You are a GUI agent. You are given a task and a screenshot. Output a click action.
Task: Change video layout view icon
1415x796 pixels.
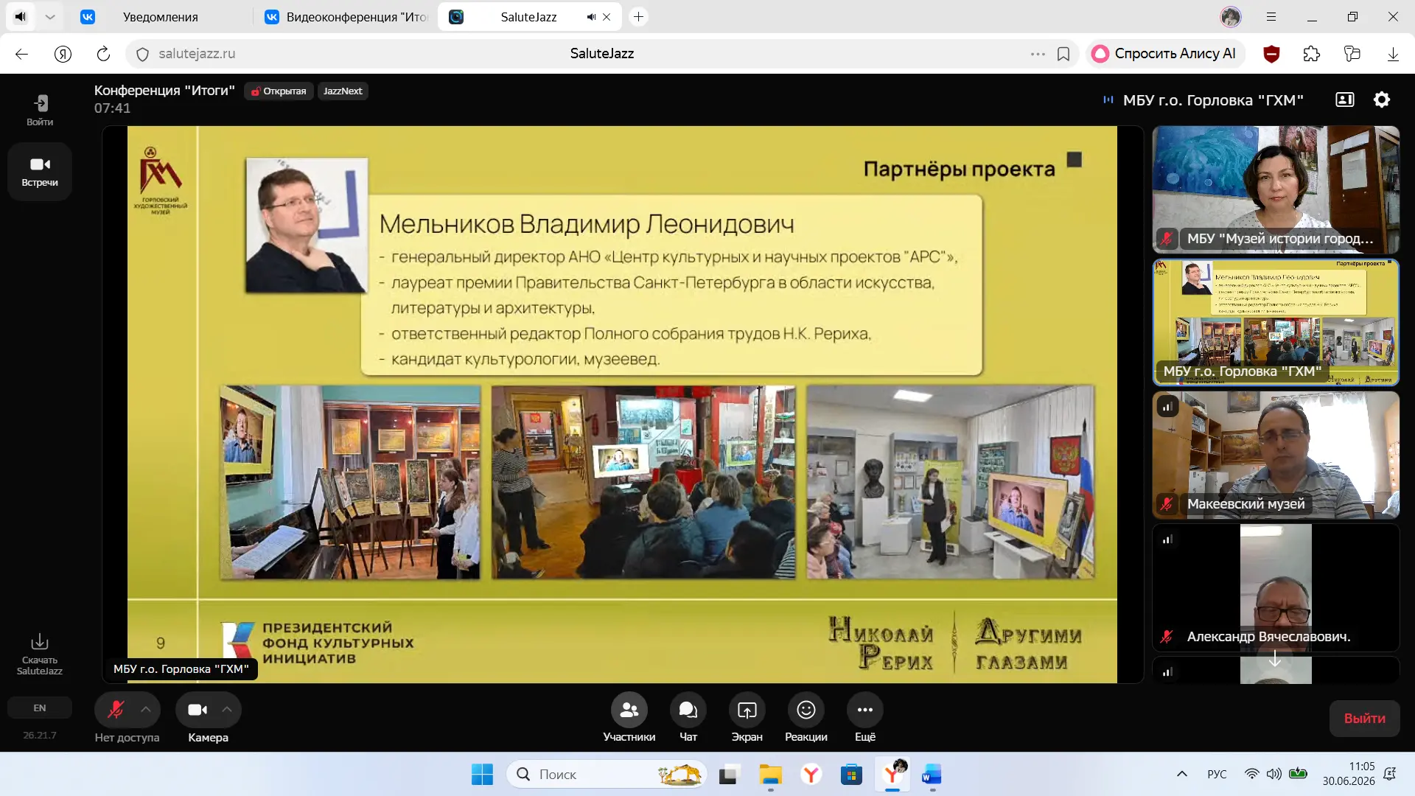[1345, 99]
